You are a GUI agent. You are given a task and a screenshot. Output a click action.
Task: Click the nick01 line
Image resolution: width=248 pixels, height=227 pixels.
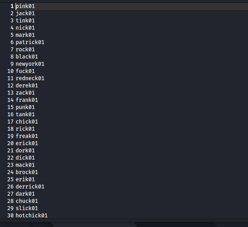[x=25, y=28]
